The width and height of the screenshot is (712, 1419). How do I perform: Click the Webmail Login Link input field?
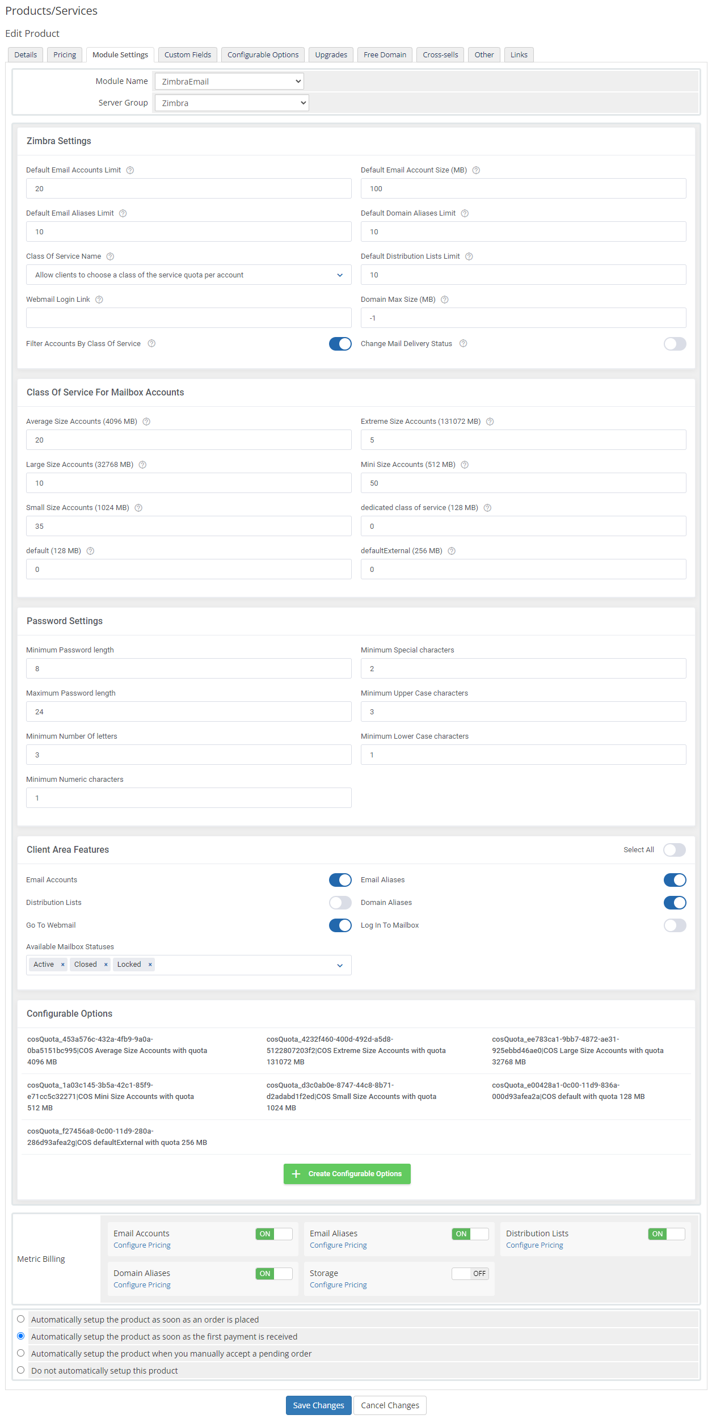[188, 318]
